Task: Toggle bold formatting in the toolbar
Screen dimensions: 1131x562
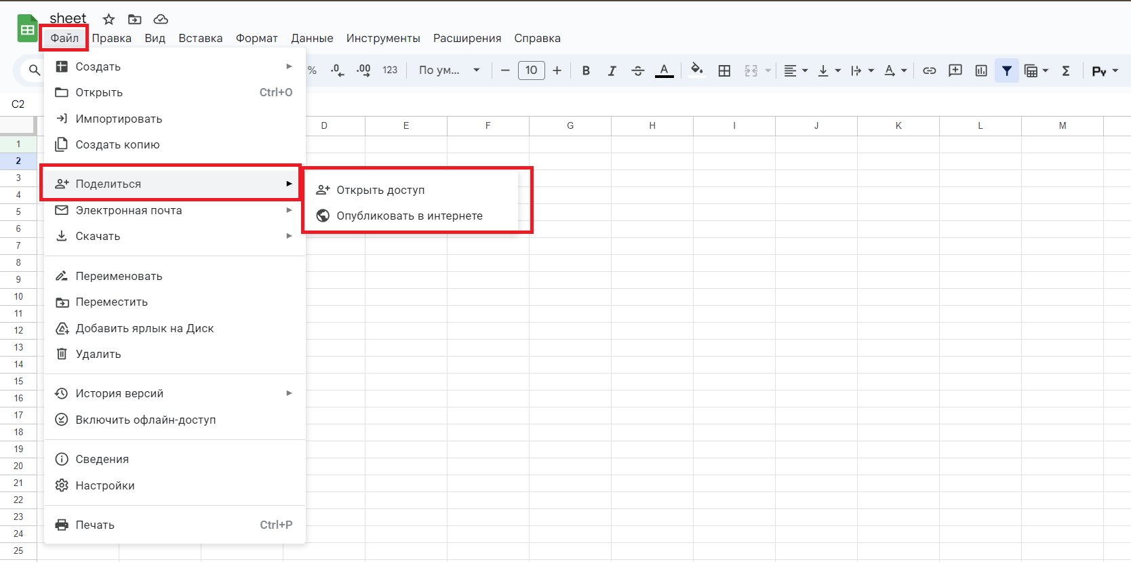Action: [x=586, y=71]
